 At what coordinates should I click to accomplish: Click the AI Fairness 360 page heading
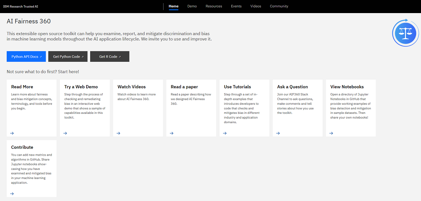[x=28, y=21]
